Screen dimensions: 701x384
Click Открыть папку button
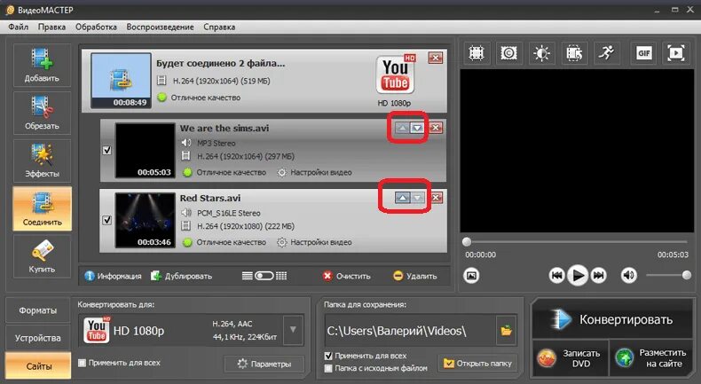click(x=477, y=364)
